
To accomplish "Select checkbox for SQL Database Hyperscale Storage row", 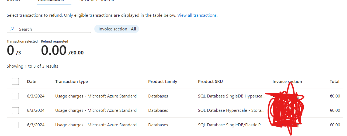I will click(x=15, y=110).
